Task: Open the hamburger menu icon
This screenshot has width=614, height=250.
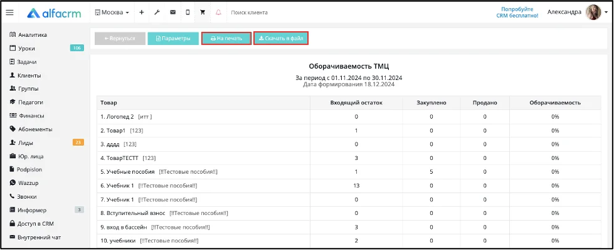Action: [x=10, y=12]
